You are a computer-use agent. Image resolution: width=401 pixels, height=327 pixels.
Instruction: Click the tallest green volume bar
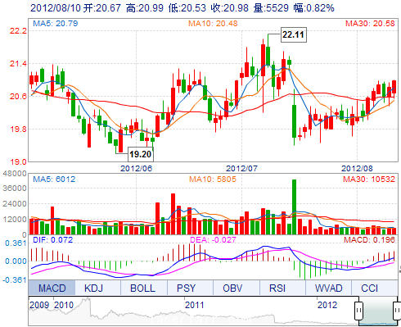[x=294, y=207]
